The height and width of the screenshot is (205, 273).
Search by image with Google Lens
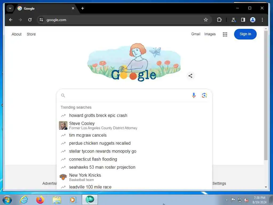coord(204,95)
